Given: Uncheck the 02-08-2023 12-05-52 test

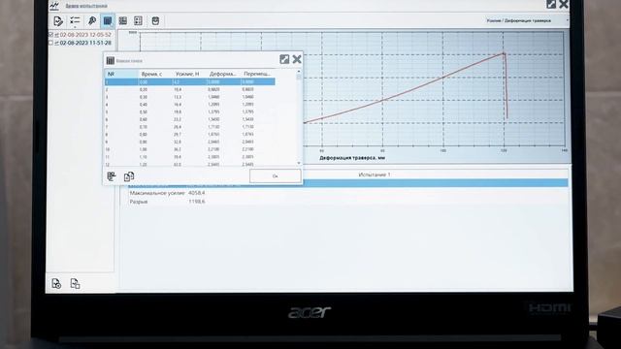Looking at the screenshot, I should [50, 35].
